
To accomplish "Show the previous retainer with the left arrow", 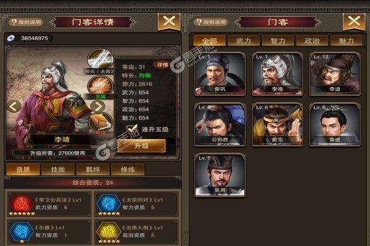I will (14, 106).
